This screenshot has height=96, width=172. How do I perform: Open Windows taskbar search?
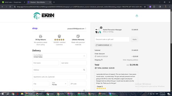(8, 94)
